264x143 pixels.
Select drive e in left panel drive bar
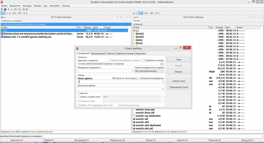[x=14, y=13]
